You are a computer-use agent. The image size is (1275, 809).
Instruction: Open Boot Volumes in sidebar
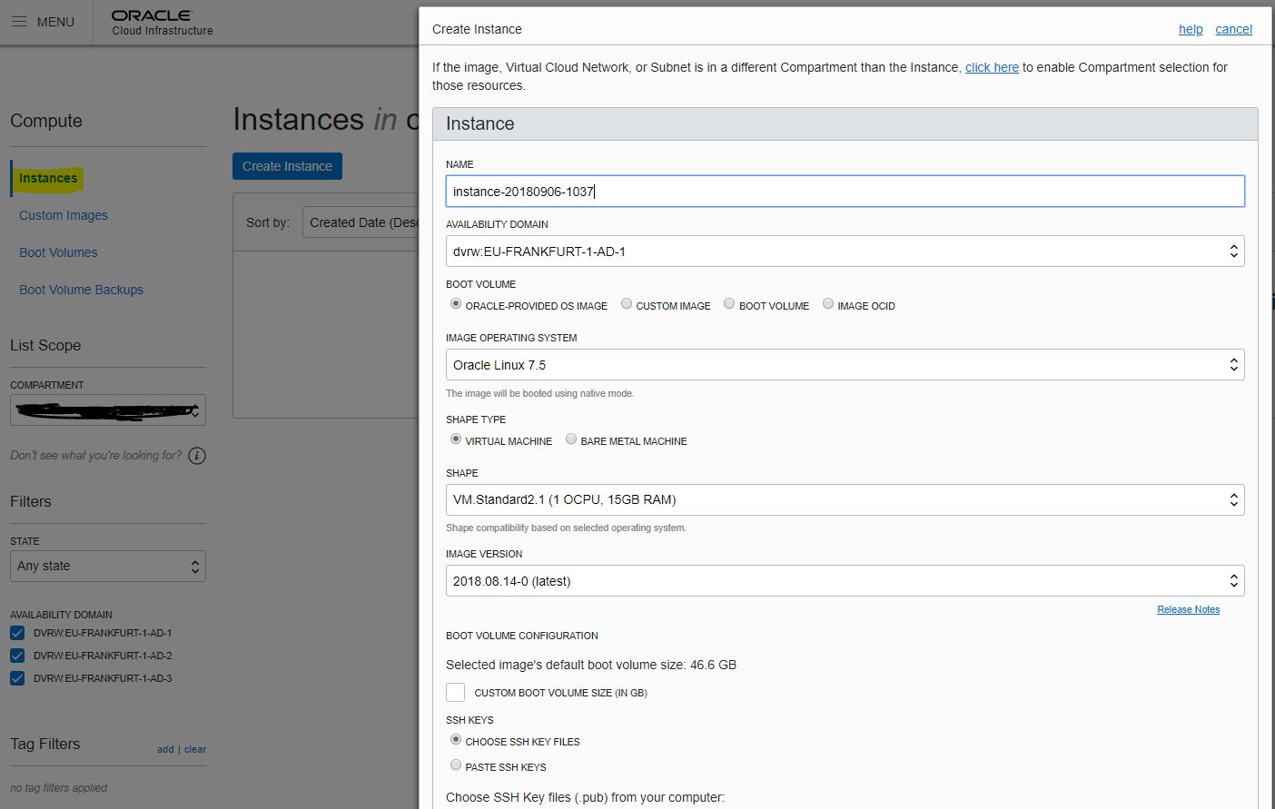pyautogui.click(x=58, y=252)
